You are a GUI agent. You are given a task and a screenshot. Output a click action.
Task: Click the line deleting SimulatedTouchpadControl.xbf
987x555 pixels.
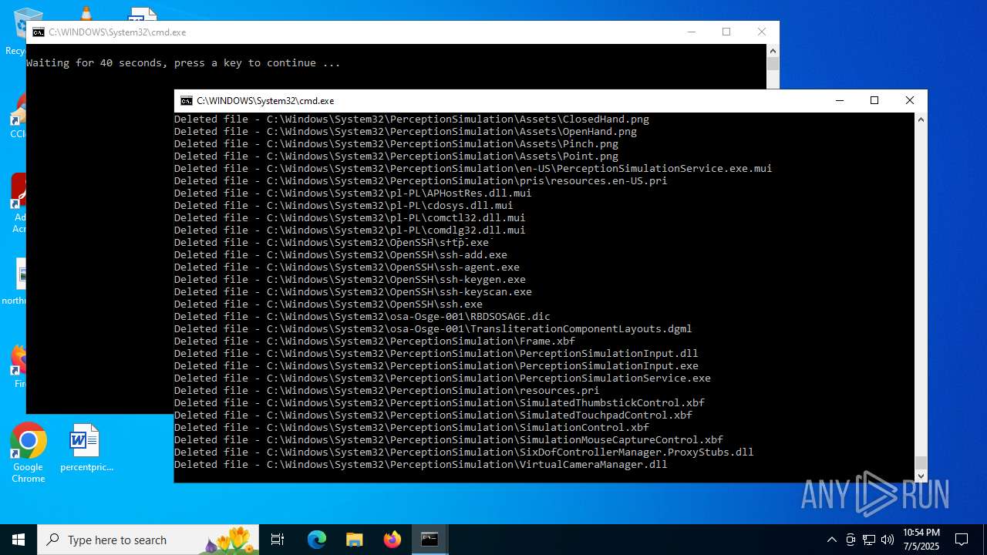(x=433, y=415)
